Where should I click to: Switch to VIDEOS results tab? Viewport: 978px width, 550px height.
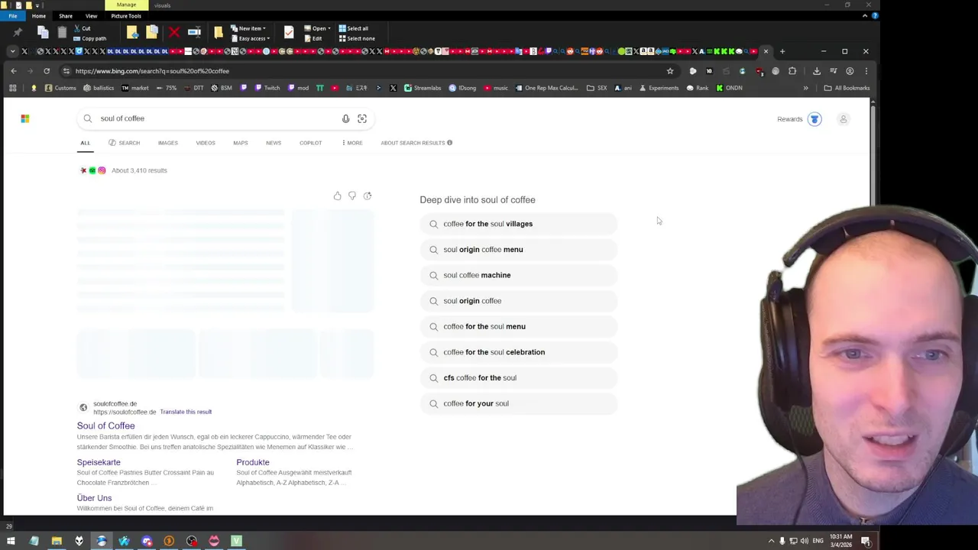click(206, 143)
